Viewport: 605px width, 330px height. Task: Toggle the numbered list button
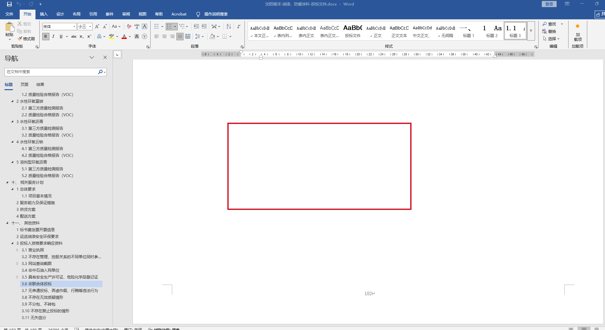pyautogui.click(x=169, y=26)
